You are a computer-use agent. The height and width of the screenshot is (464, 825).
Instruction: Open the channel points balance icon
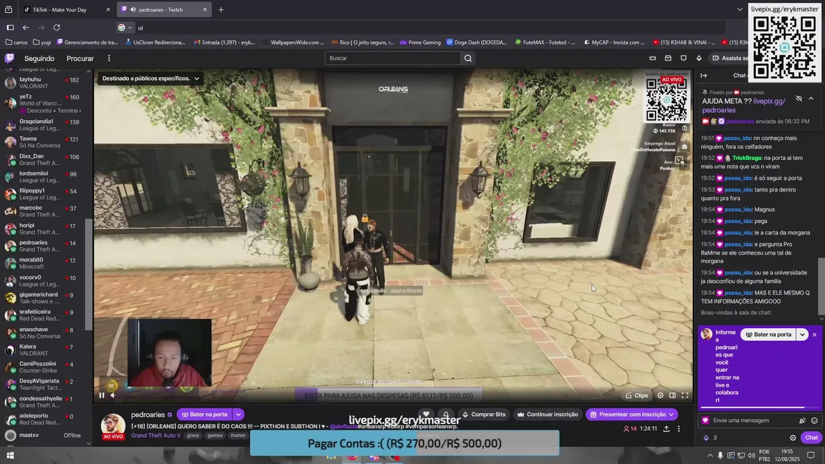tap(706, 438)
